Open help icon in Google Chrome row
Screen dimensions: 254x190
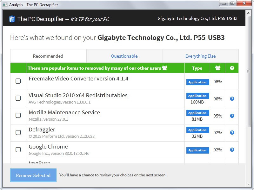tap(232, 149)
